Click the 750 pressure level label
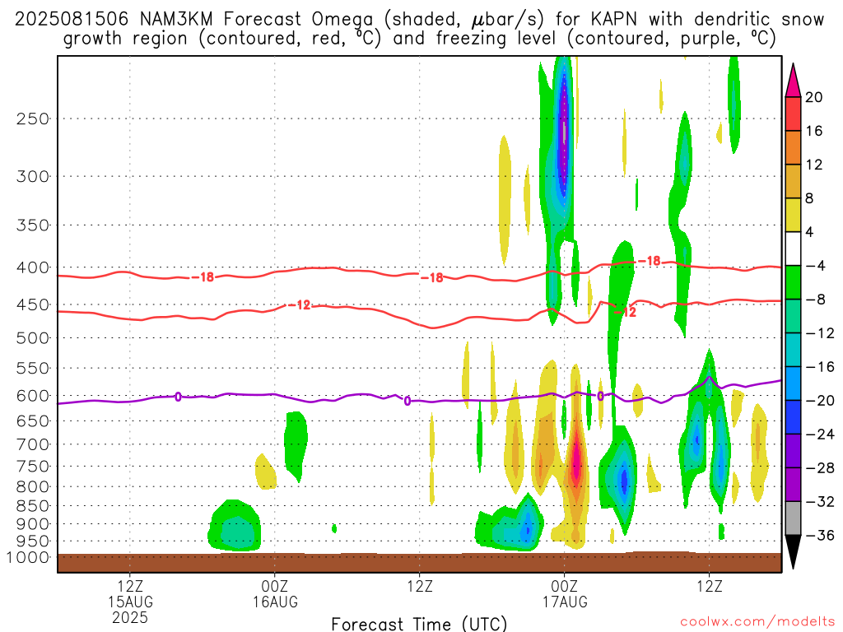 (33, 467)
